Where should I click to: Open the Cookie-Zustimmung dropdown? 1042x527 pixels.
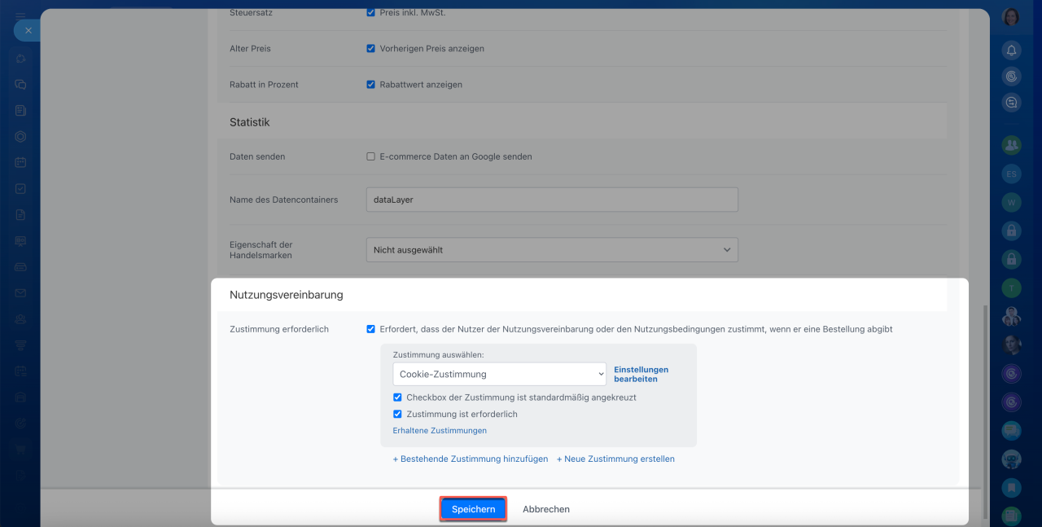[x=499, y=374]
